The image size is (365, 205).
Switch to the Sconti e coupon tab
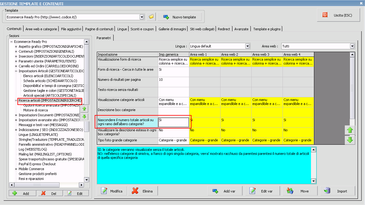(x=142, y=29)
